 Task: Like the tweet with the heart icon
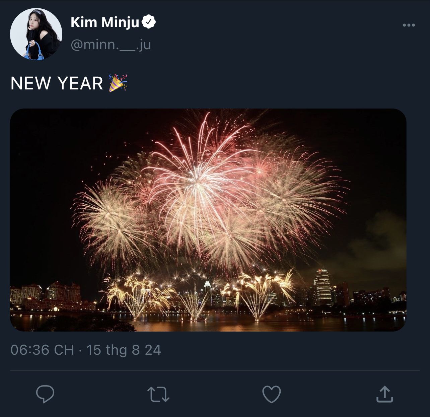271,394
